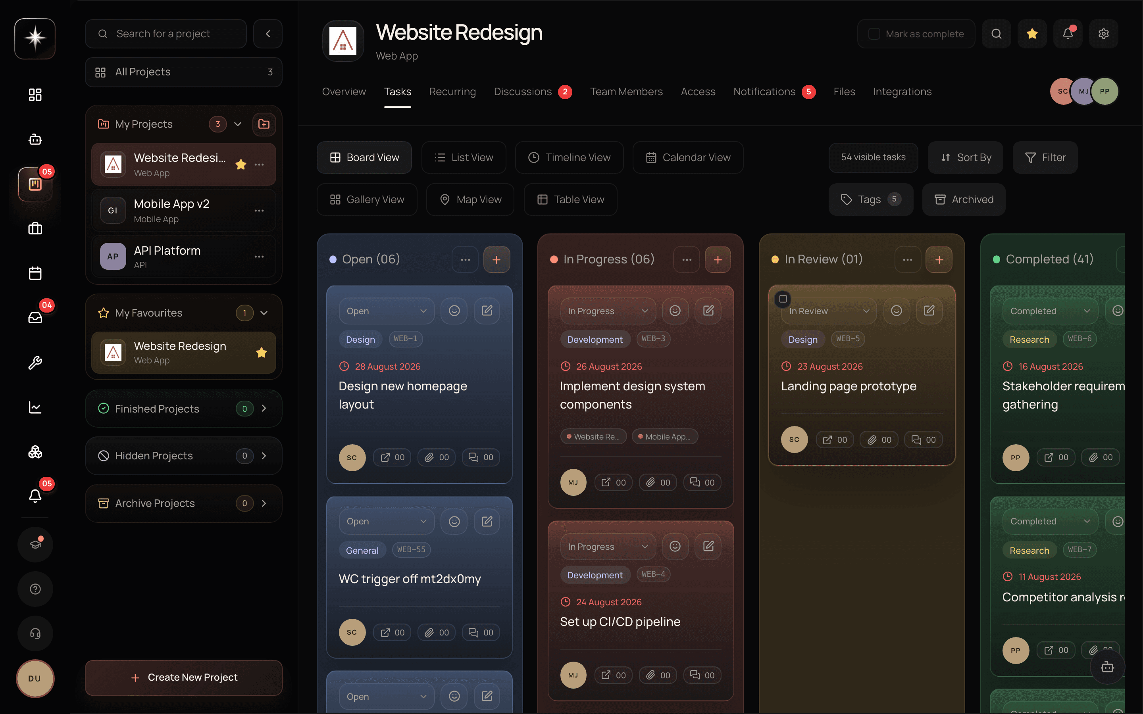The image size is (1143, 714).
Task: Open status dropdown on Design new homepage card
Action: coord(386,311)
